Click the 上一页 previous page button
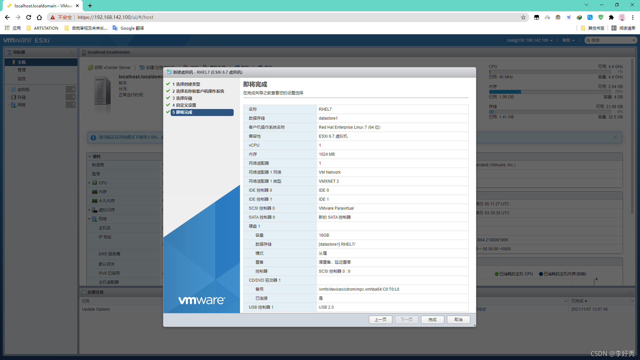The height and width of the screenshot is (360, 640). [380, 320]
